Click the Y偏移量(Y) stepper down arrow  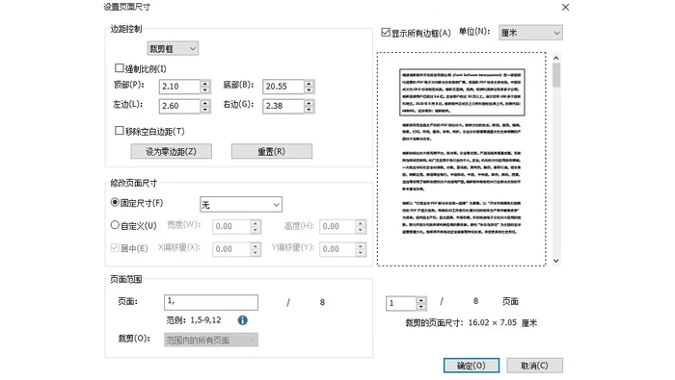(361, 252)
